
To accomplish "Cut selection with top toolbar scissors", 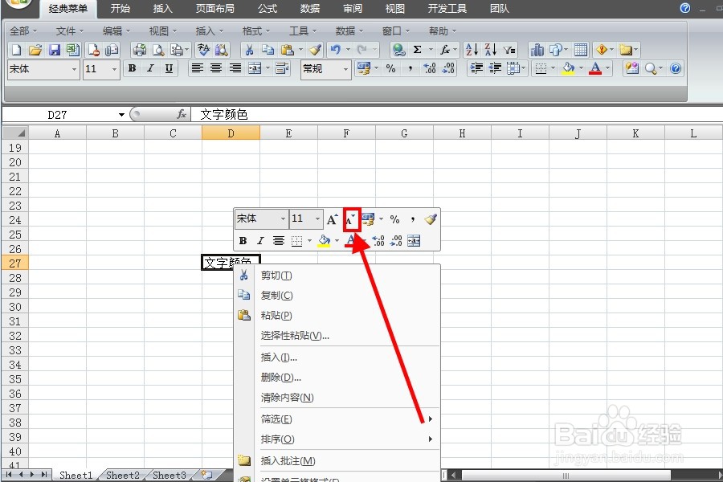I will click(249, 50).
